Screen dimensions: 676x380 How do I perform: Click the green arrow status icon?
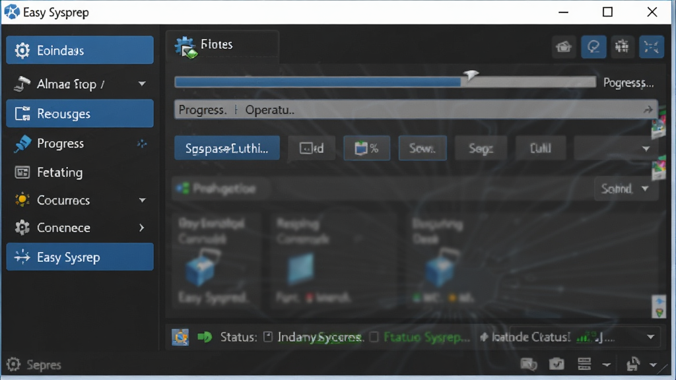click(x=205, y=337)
